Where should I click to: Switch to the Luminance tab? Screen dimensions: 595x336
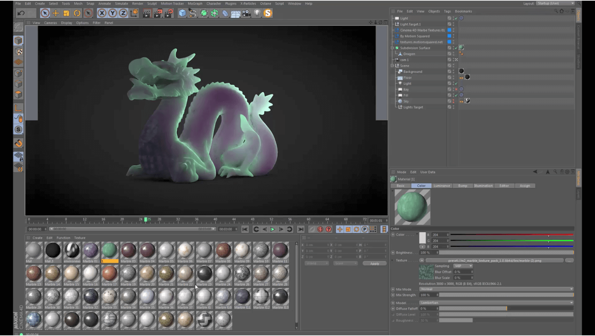442,186
